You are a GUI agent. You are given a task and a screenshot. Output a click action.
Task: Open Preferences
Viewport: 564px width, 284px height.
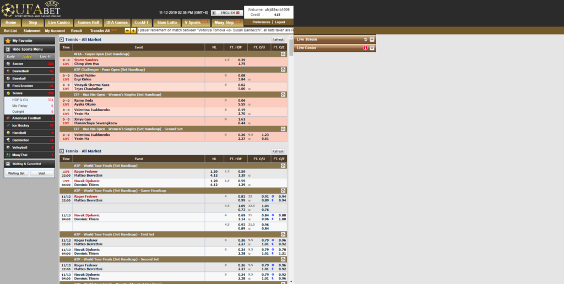(x=261, y=22)
